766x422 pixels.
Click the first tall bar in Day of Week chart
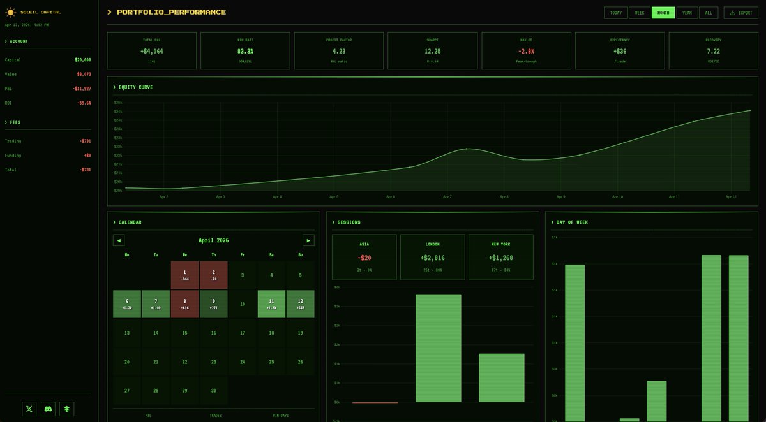[575, 343]
